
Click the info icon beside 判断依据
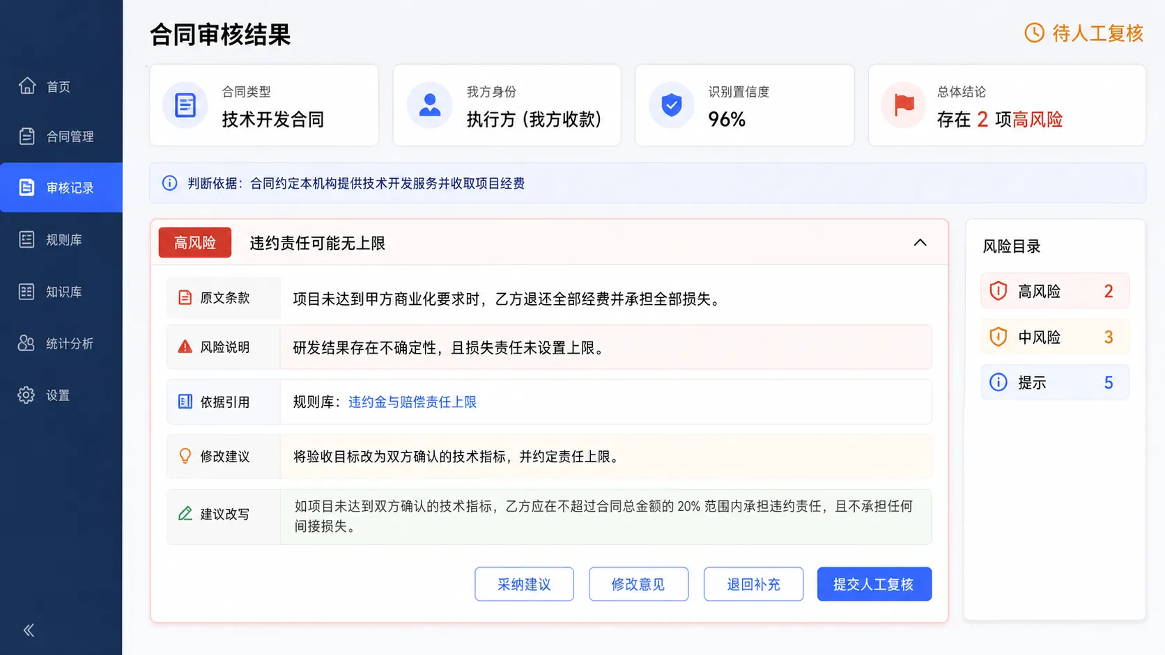click(x=169, y=183)
